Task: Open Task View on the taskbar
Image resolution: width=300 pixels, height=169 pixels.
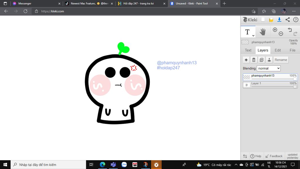Action: click(91, 165)
